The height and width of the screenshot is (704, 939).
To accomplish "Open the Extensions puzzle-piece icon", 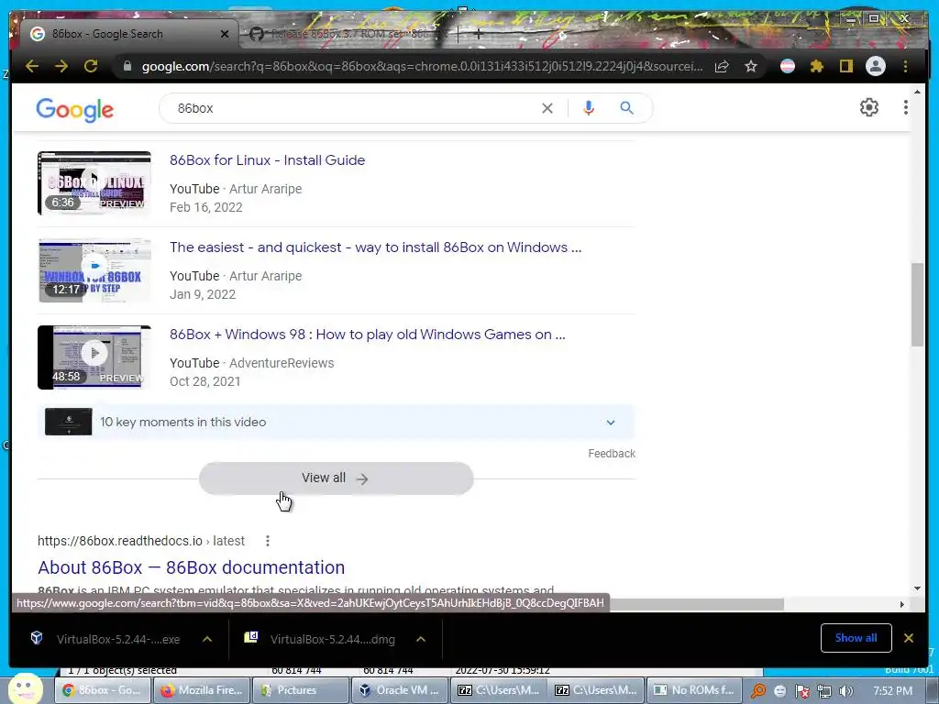I will pyautogui.click(x=817, y=66).
